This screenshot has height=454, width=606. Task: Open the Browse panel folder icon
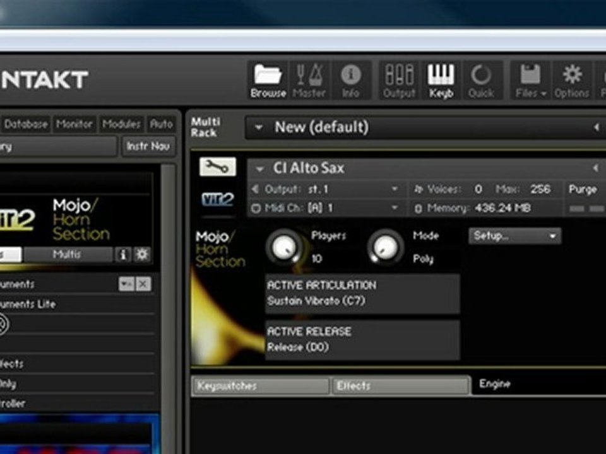click(x=268, y=80)
